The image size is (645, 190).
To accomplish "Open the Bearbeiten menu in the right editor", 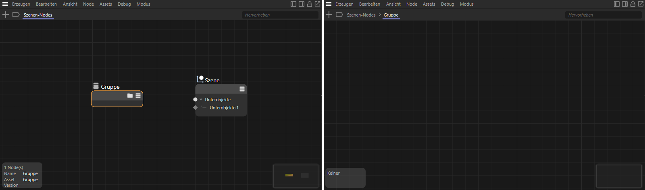I will (370, 4).
